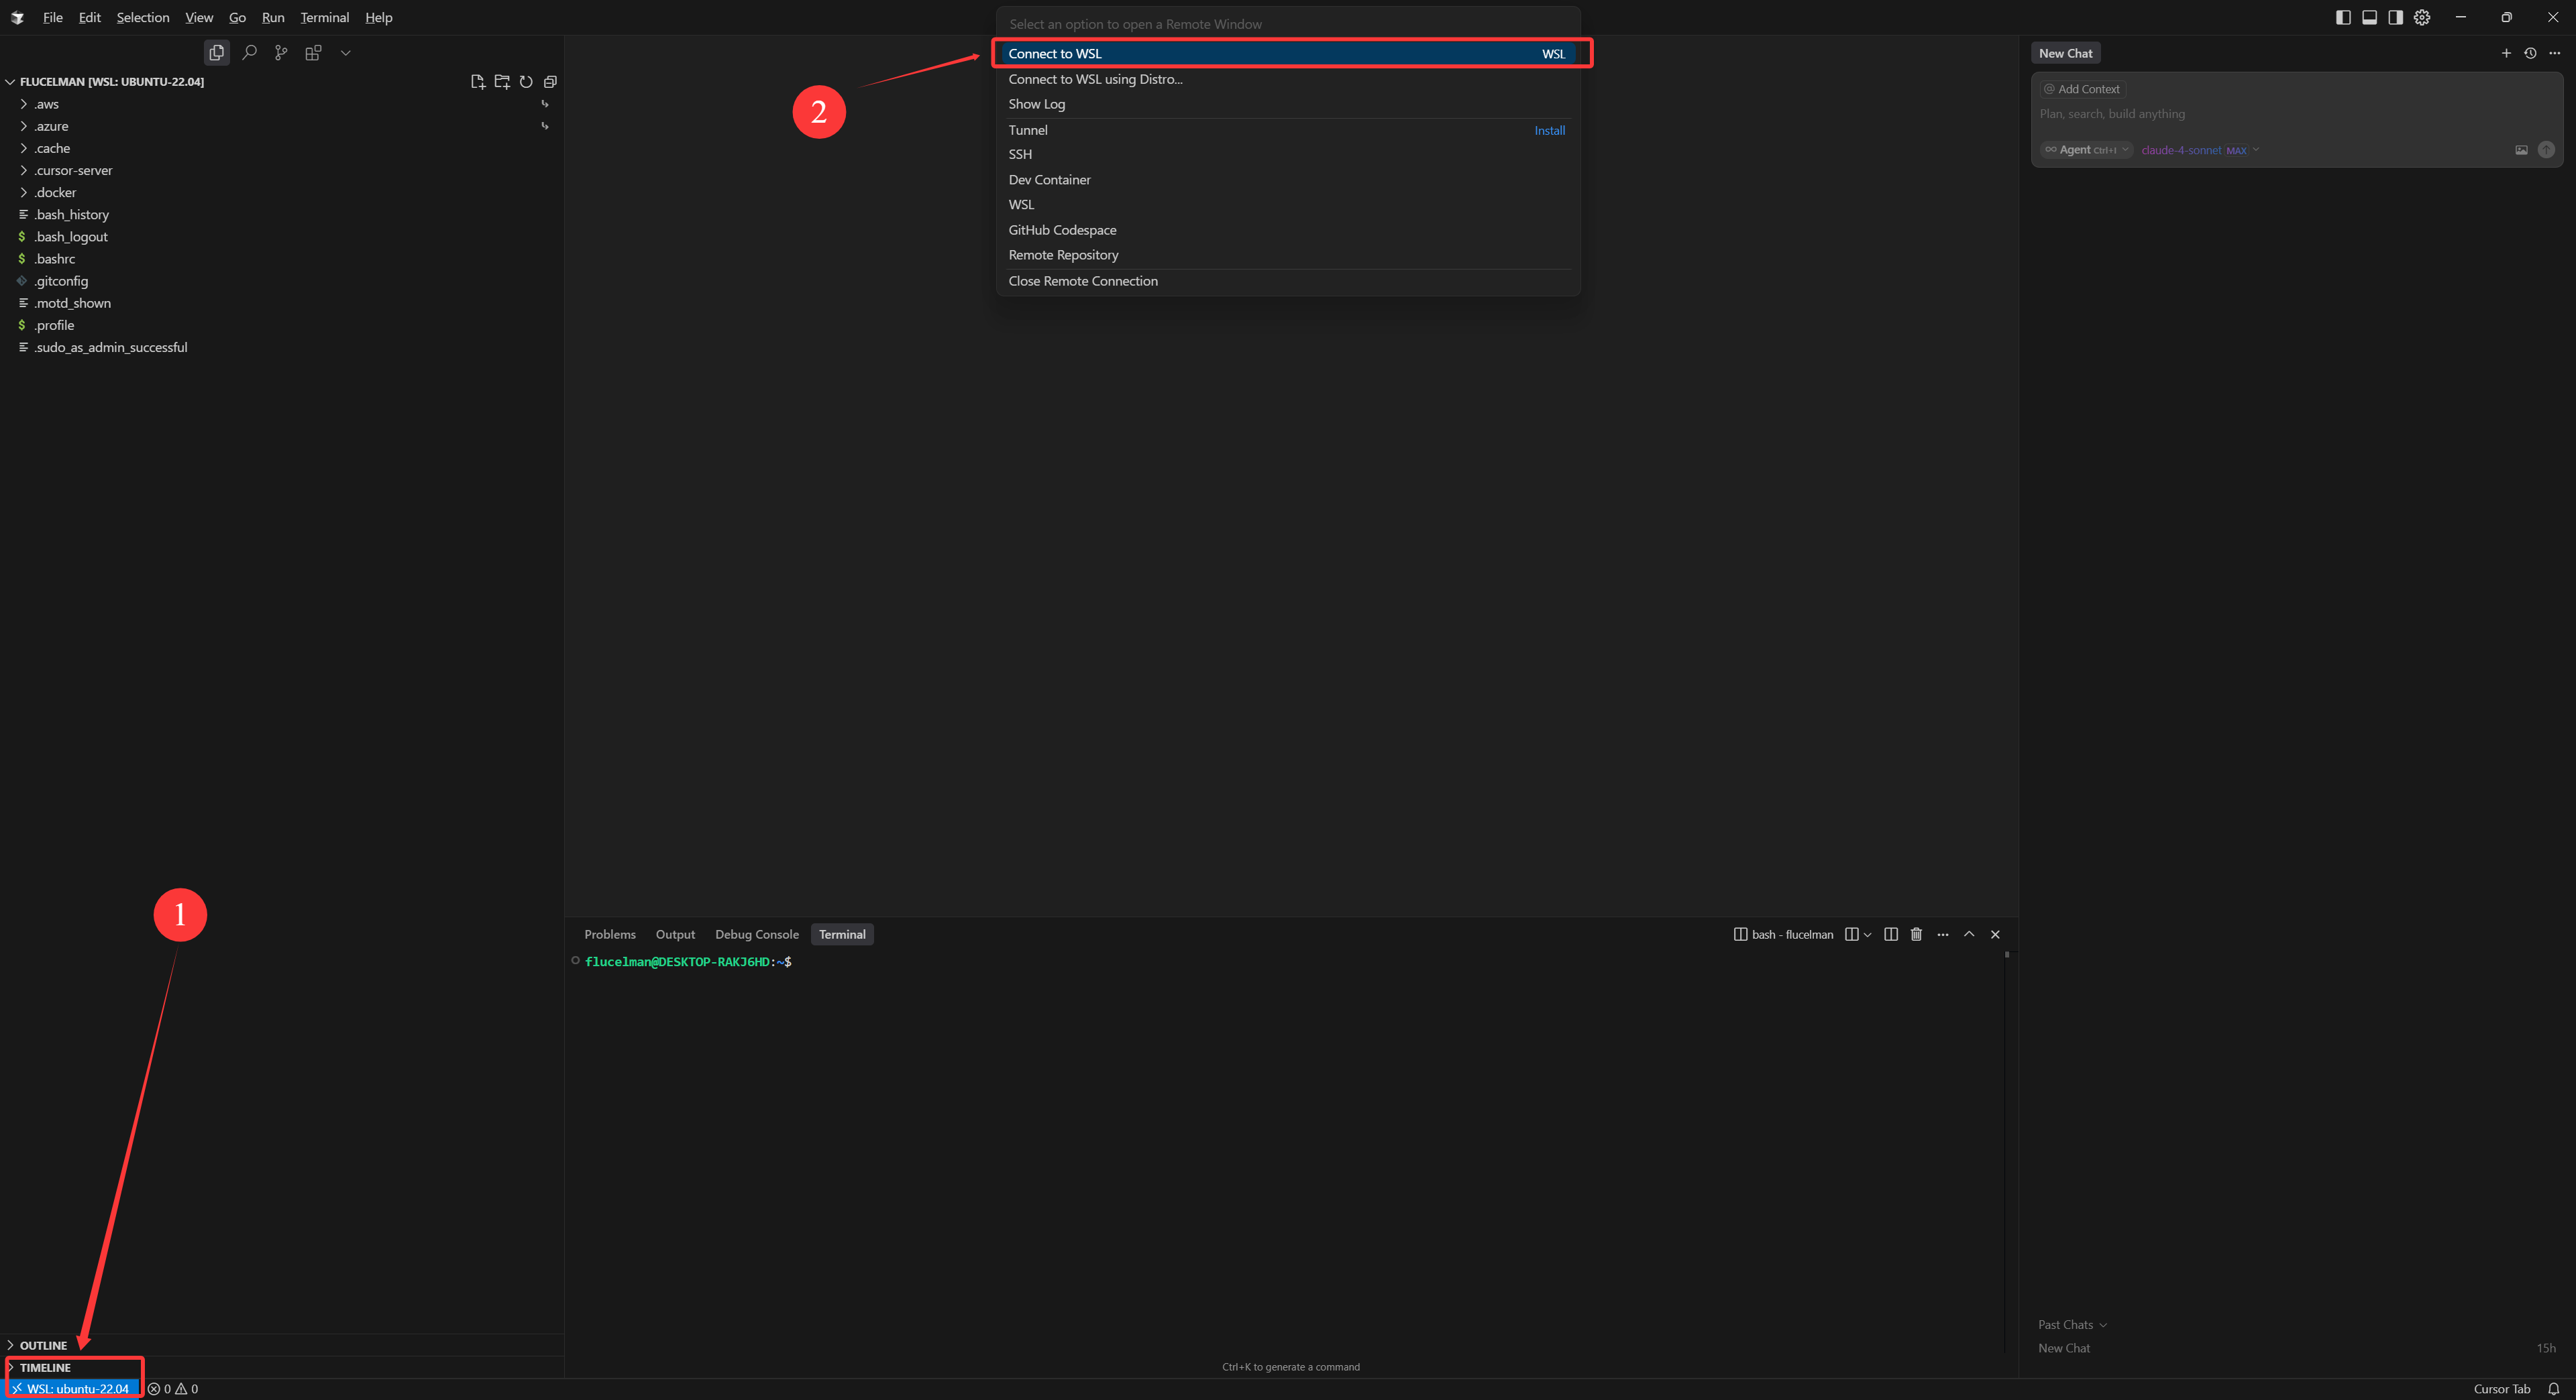This screenshot has width=2576, height=1400.
Task: Open the Extensions view
Action: (x=313, y=53)
